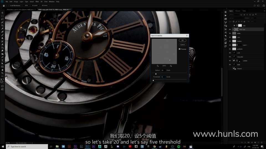Open the blend mode dropdown

[x=236, y=18]
